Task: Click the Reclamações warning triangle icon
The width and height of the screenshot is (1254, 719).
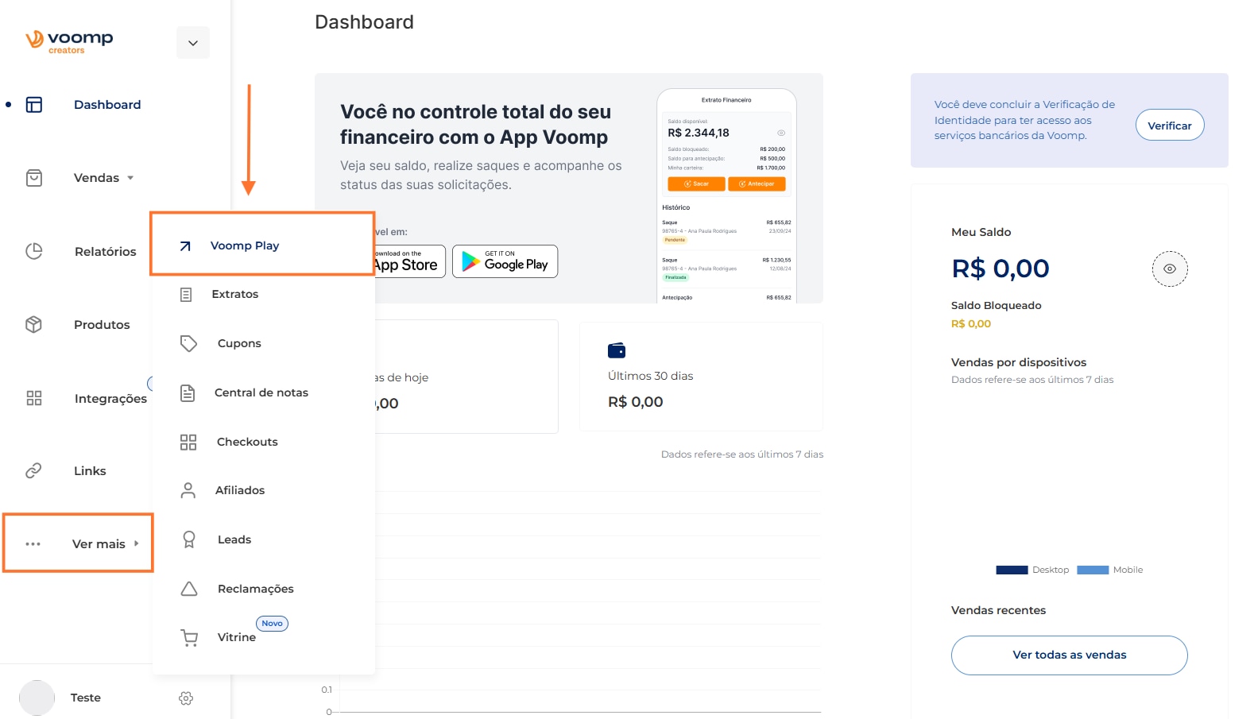Action: (189, 589)
